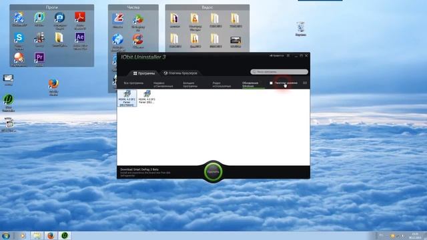Image resolution: width=427 pixels, height=240 pixels.
Task: Open the Программы tab in IObit Uninstaller
Action: tap(144, 73)
